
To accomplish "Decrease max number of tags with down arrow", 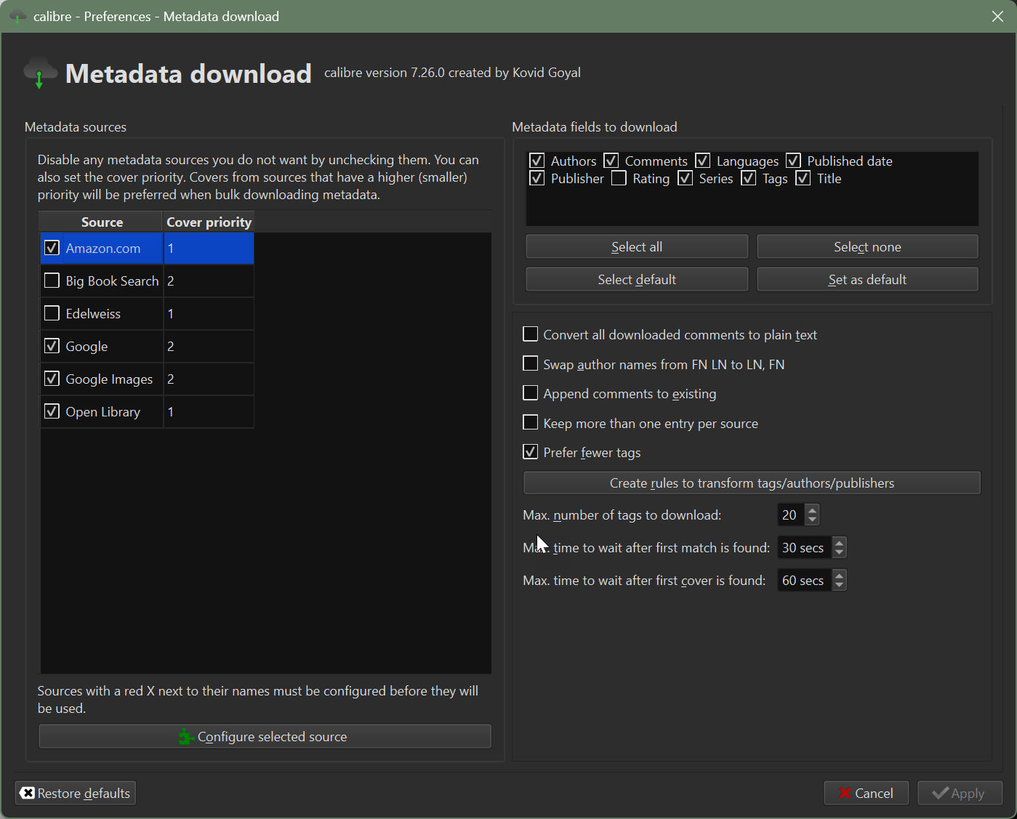I will 813,520.
